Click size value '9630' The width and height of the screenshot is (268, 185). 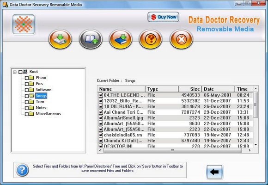(195, 123)
